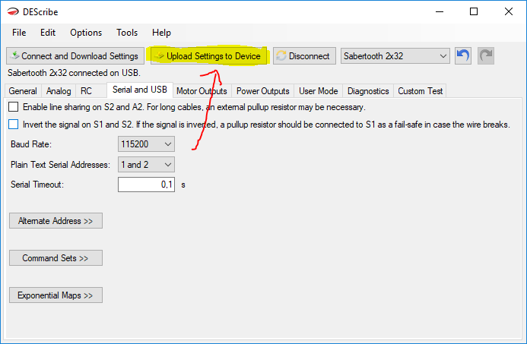This screenshot has width=527, height=344.
Task: Switch to the Motor Outputs tab
Action: (202, 91)
